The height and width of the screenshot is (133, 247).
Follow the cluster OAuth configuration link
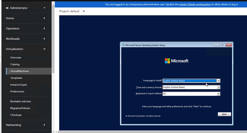(x=195, y=4)
